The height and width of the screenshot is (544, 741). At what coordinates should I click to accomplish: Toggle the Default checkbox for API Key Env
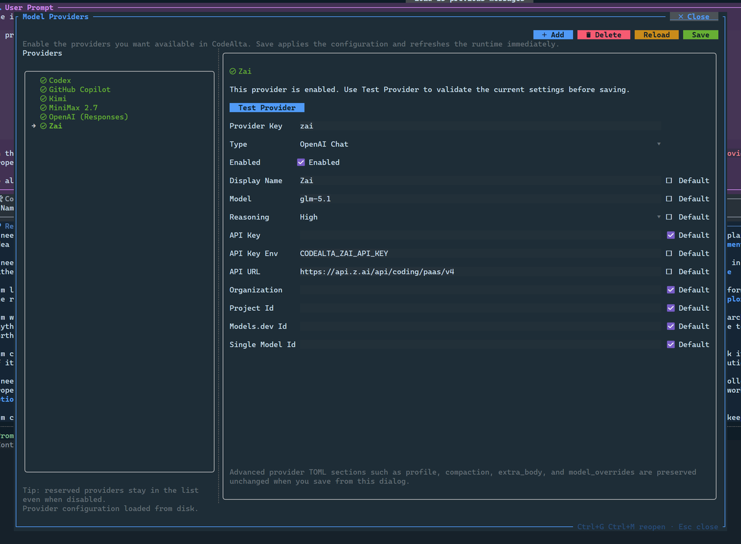point(669,253)
